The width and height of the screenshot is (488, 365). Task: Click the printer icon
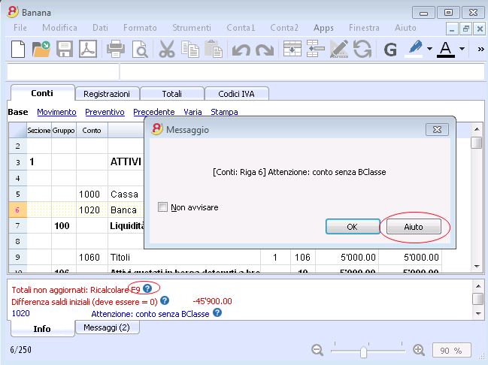click(x=116, y=49)
